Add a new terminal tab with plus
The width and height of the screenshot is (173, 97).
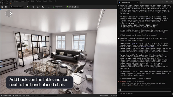[141, 2]
